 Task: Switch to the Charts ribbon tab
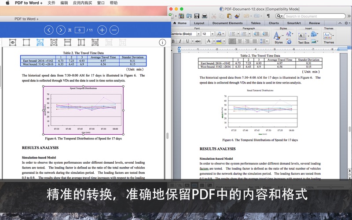click(274, 23)
